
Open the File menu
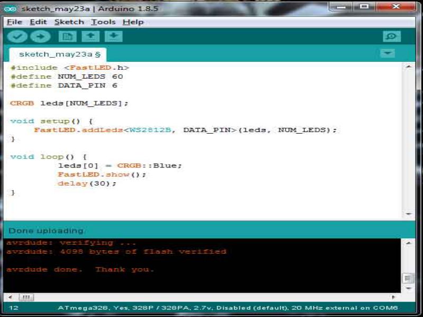coord(14,22)
